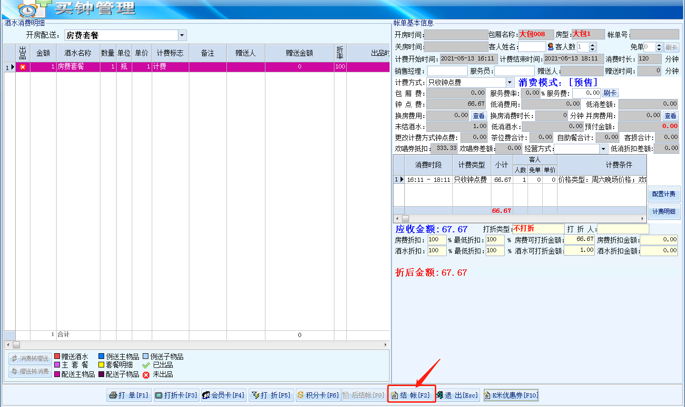Click the 配置计费 button
The width and height of the screenshot is (685, 407).
pos(664,194)
